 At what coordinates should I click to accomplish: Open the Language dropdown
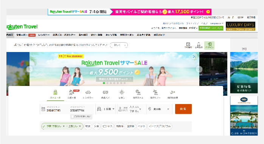pos(216,23)
